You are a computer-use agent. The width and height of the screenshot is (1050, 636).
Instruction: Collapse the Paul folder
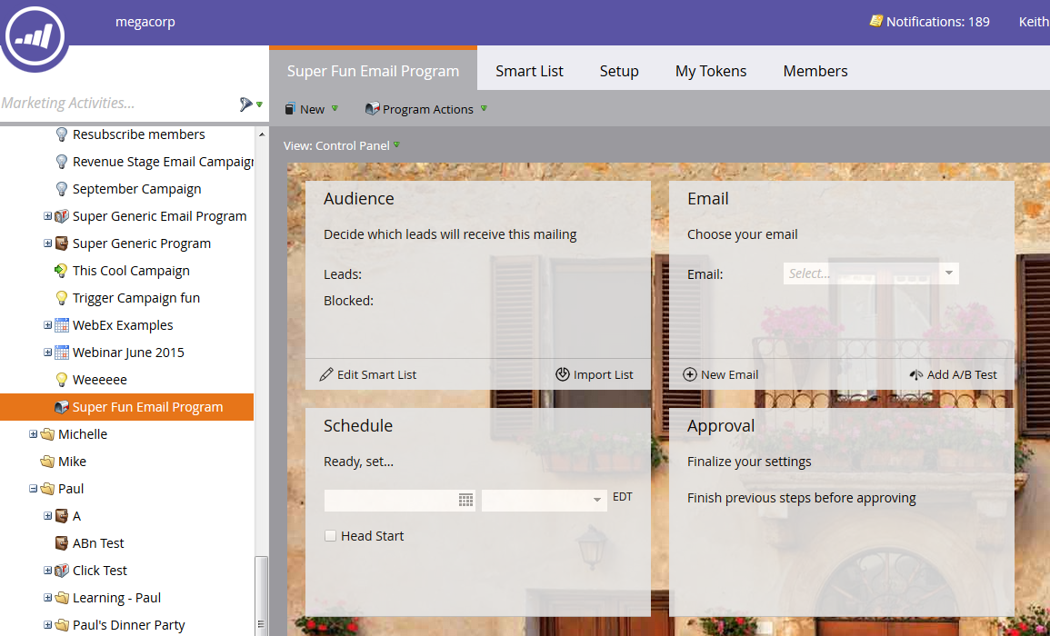pyautogui.click(x=33, y=489)
